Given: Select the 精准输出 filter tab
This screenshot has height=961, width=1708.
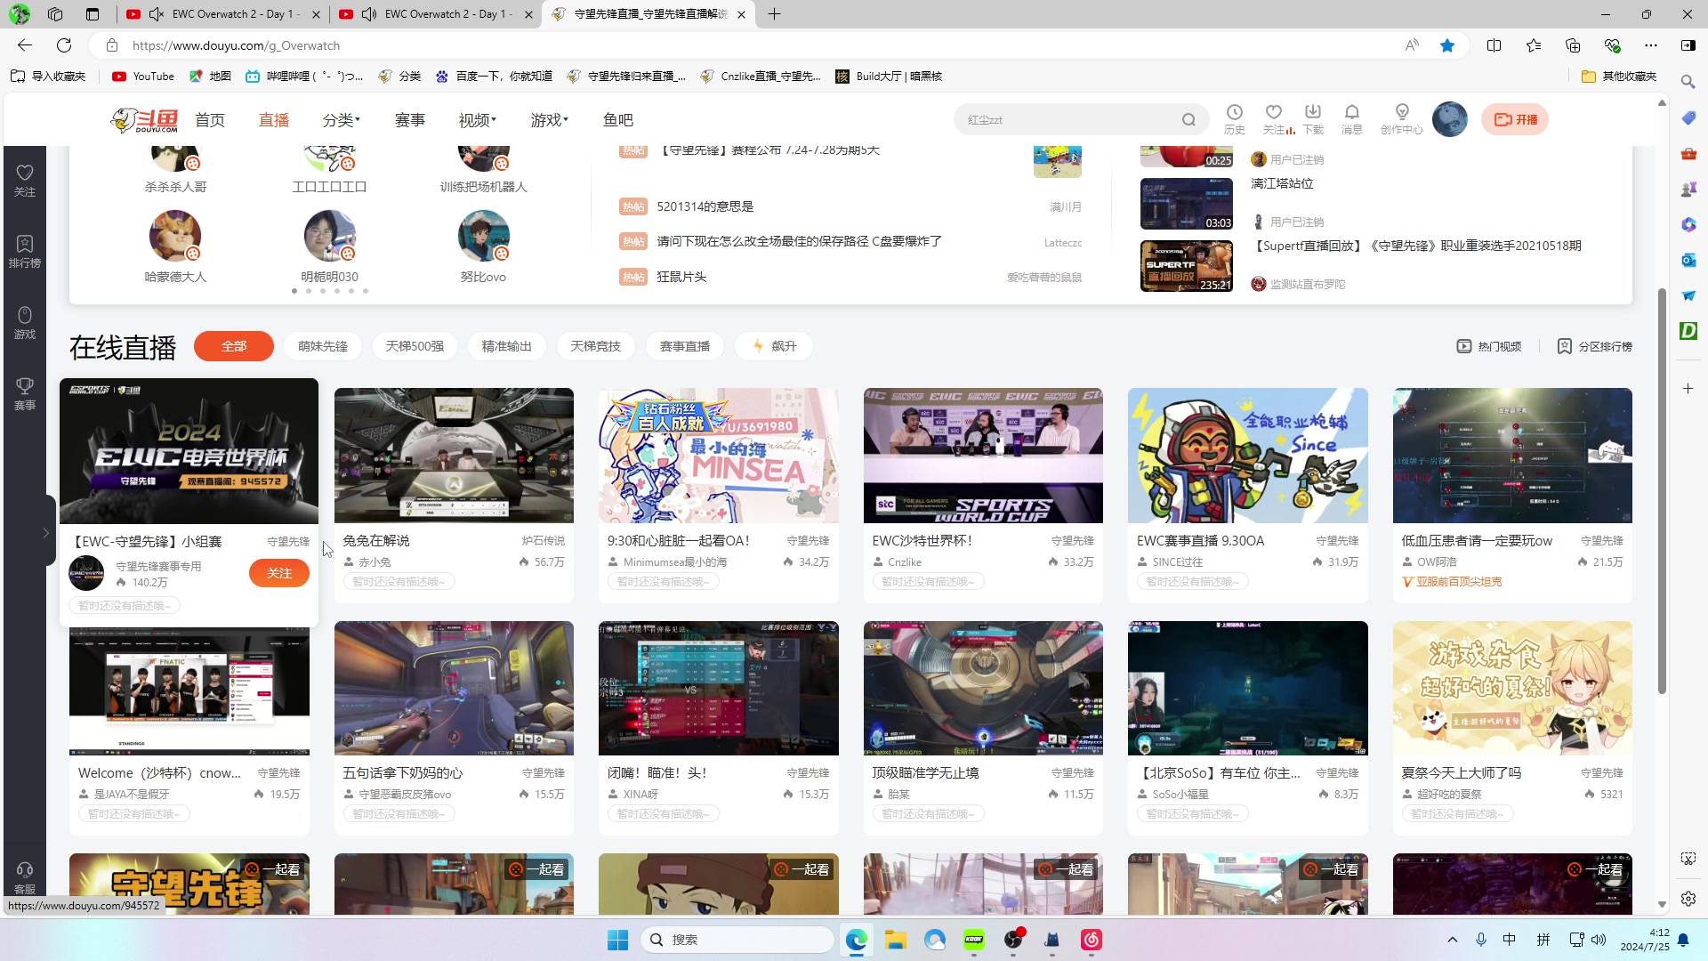Looking at the screenshot, I should (x=507, y=346).
